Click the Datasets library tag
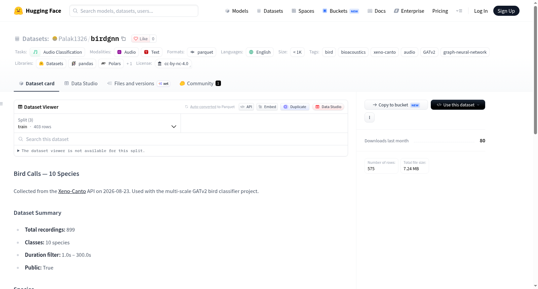The image size is (538, 289). [51, 63]
